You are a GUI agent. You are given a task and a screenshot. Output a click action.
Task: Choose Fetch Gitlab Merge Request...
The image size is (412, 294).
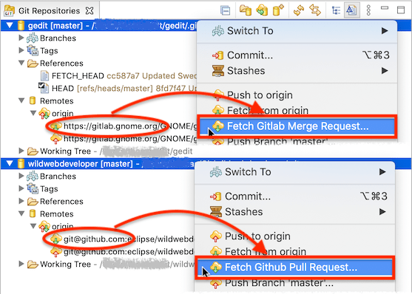point(297,126)
